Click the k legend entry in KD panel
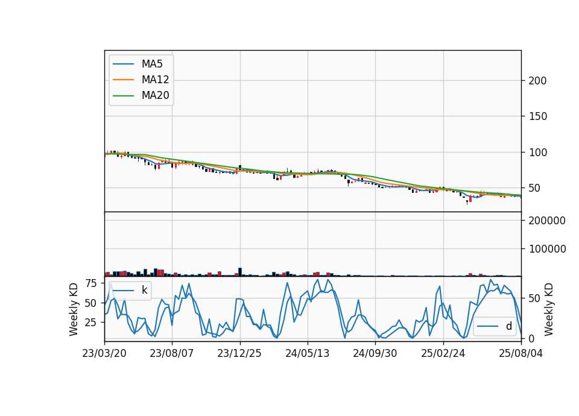This screenshot has width=579, height=416. pos(130,290)
